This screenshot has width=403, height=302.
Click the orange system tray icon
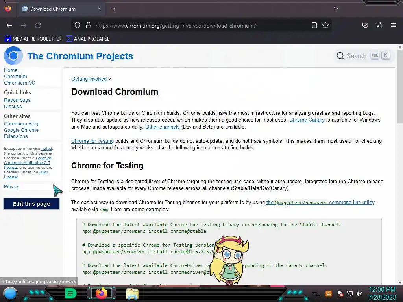click(328, 293)
